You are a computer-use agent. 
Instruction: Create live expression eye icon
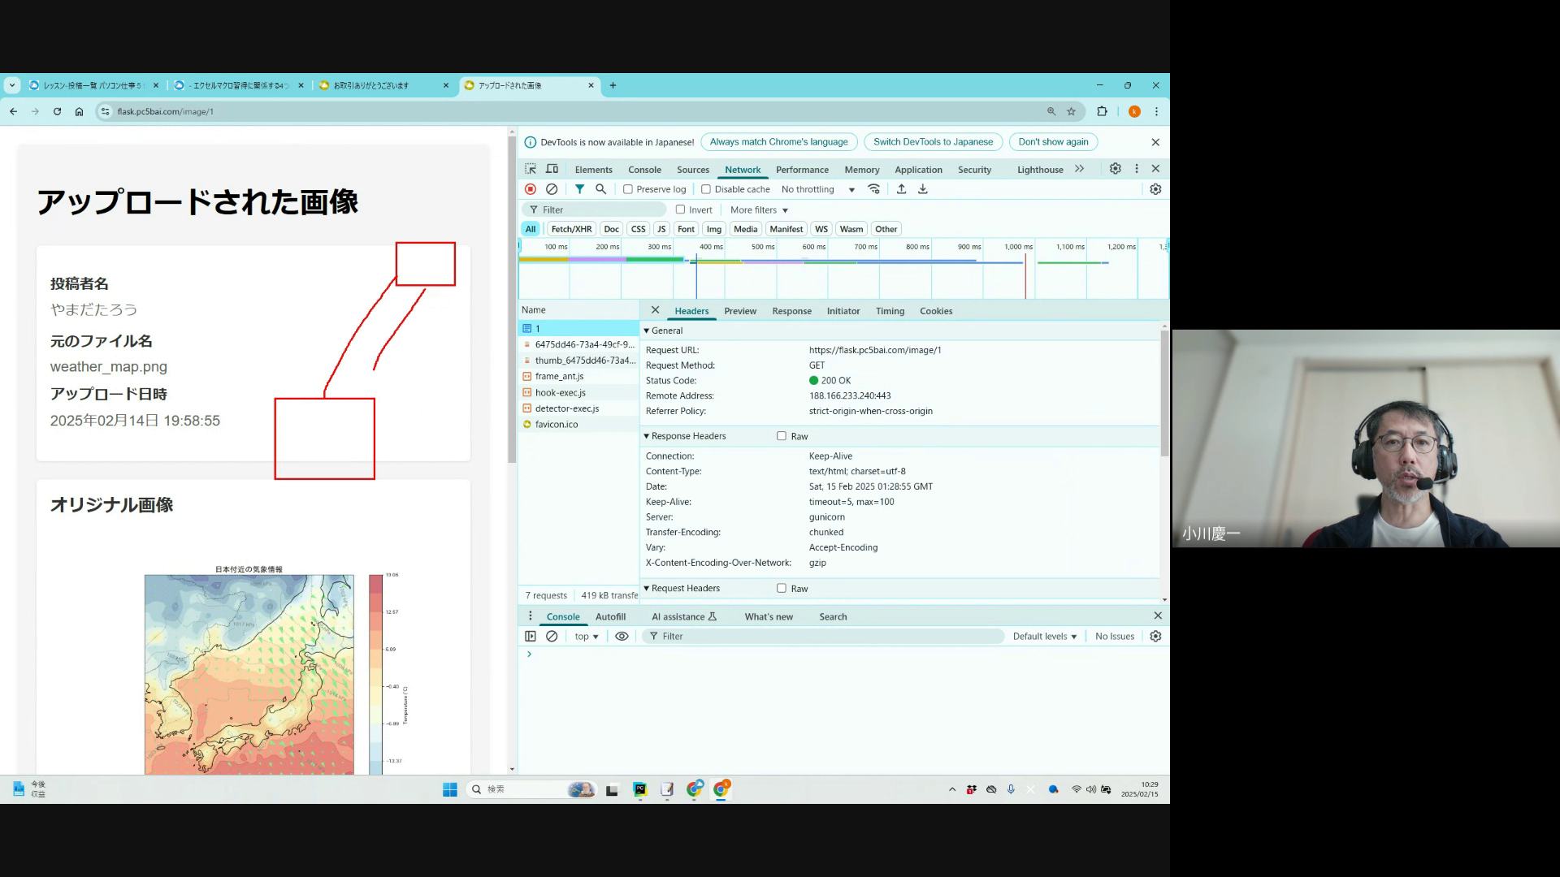point(622,637)
